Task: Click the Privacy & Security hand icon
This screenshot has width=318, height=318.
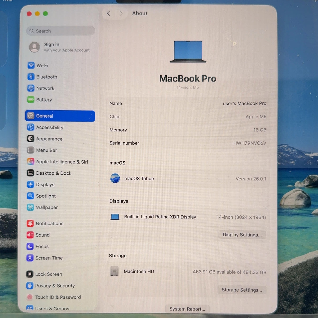Action: pos(30,286)
